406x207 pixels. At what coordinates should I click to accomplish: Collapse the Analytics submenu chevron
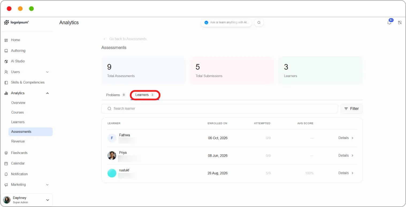tap(47, 93)
